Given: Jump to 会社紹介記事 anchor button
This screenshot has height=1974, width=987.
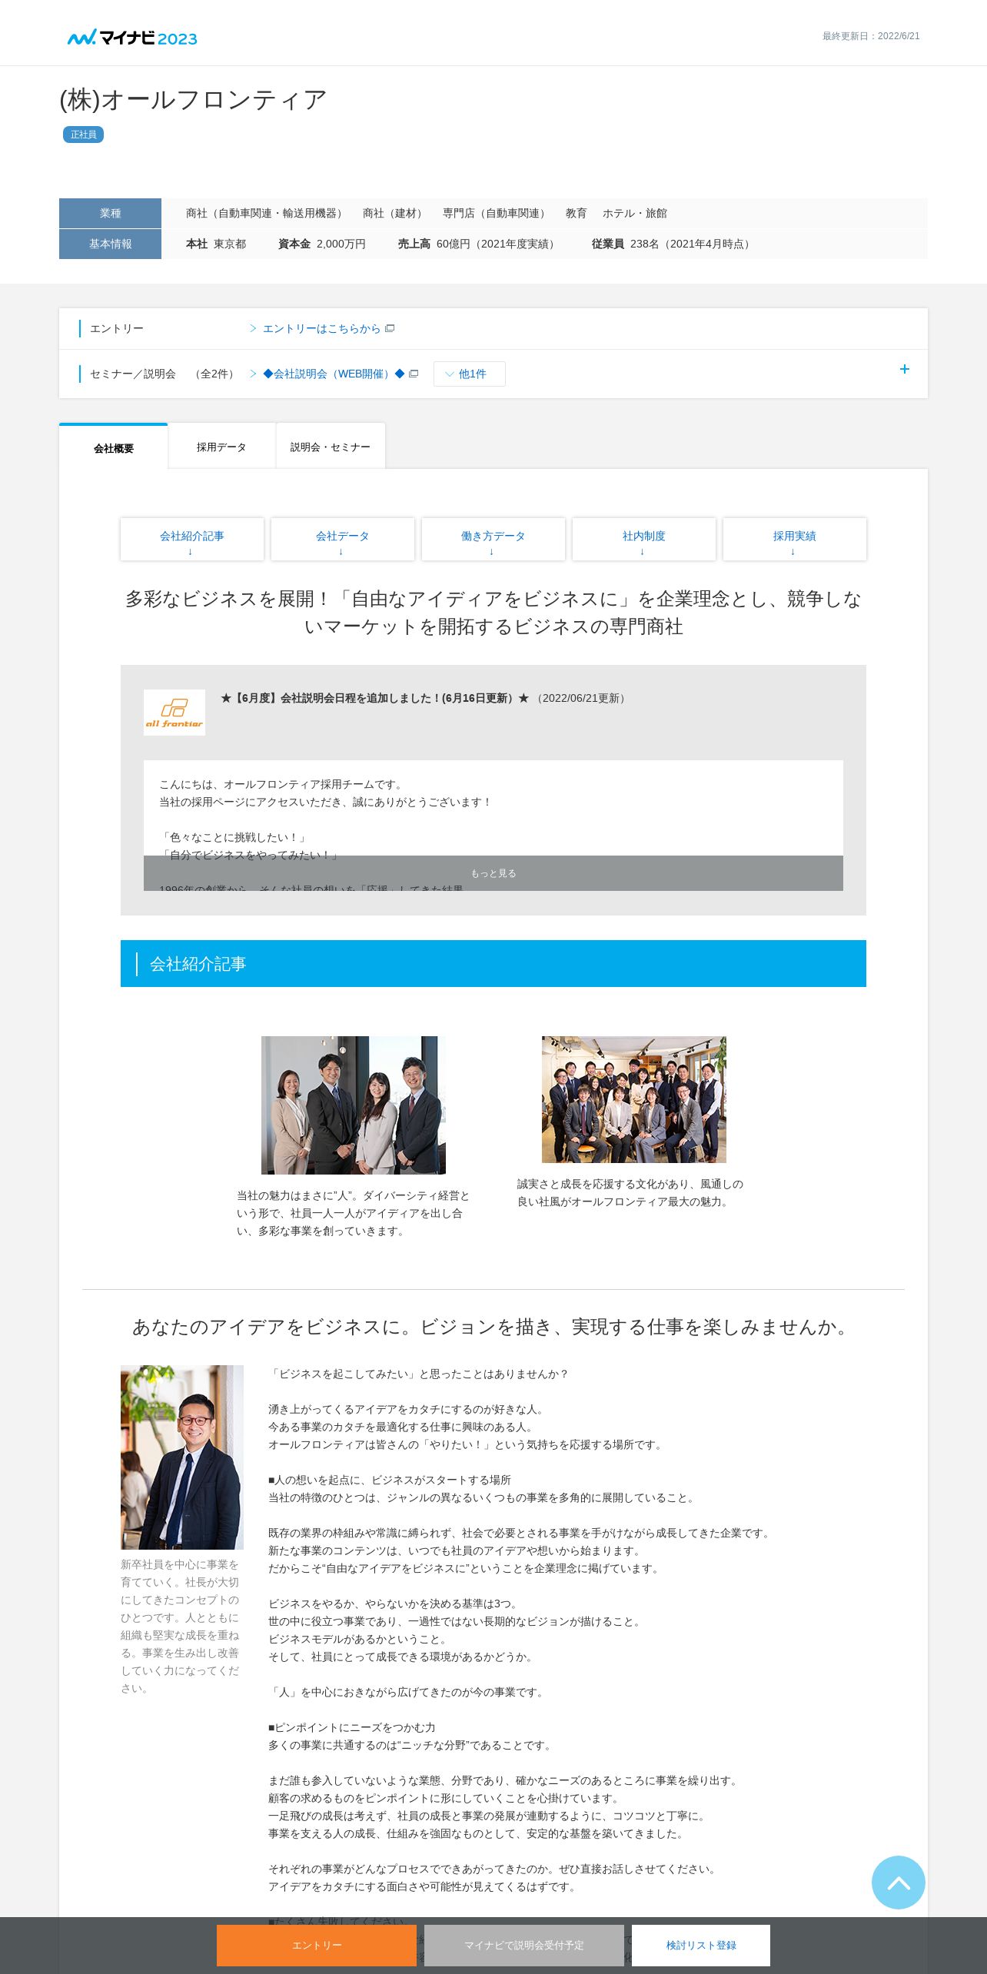Looking at the screenshot, I should (x=192, y=539).
